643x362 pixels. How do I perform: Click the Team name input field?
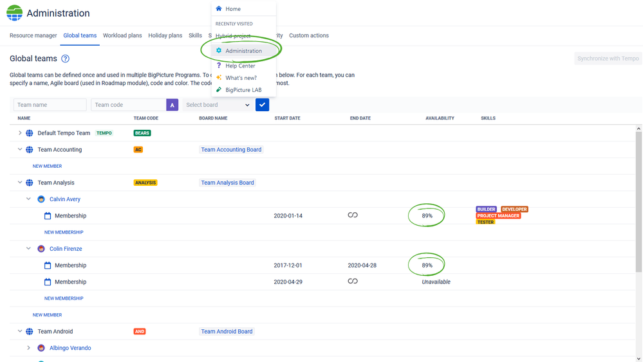pos(50,105)
